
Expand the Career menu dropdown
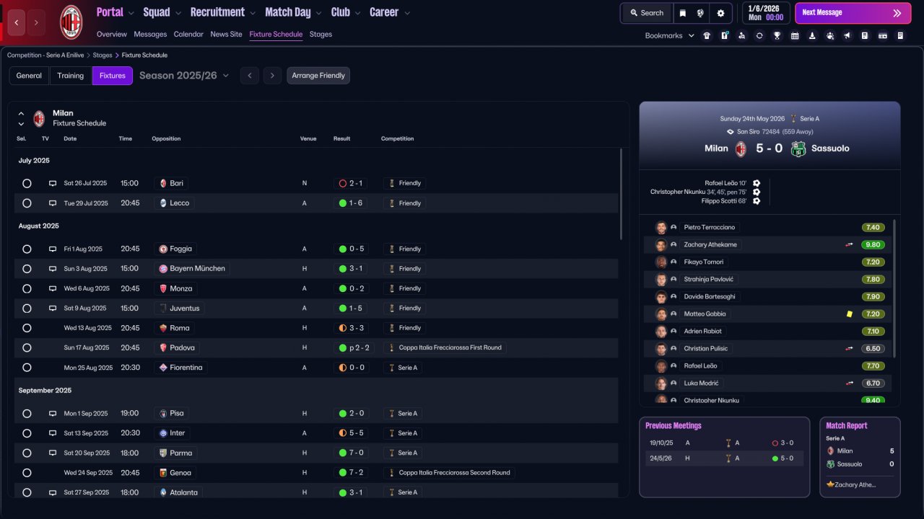407,13
